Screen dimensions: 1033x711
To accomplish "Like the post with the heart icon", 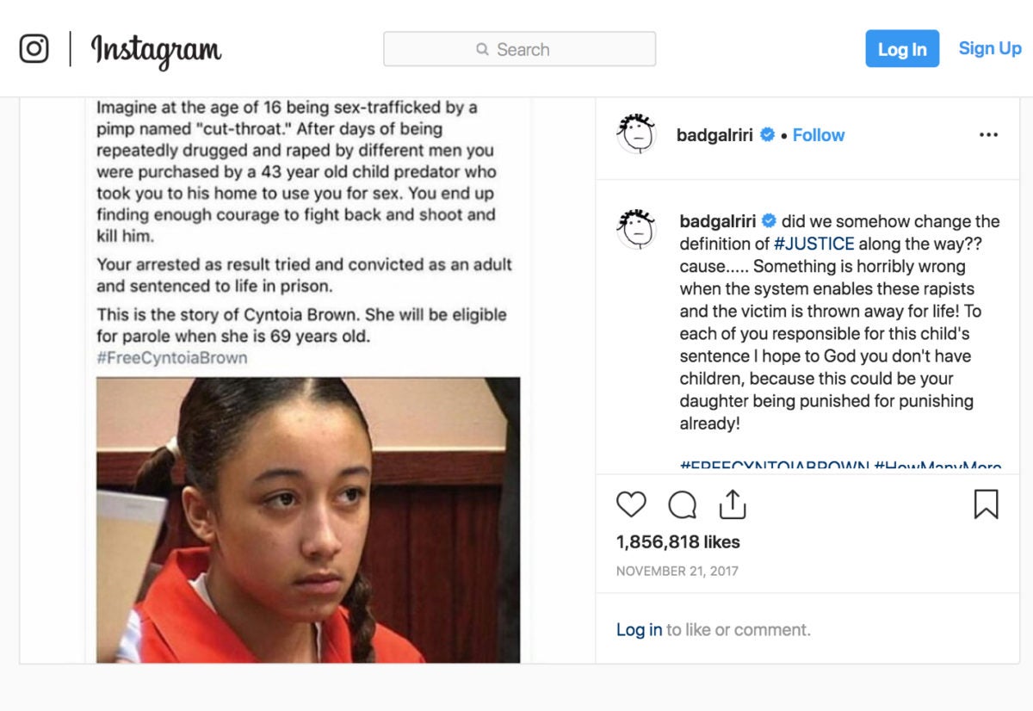I will 631,504.
